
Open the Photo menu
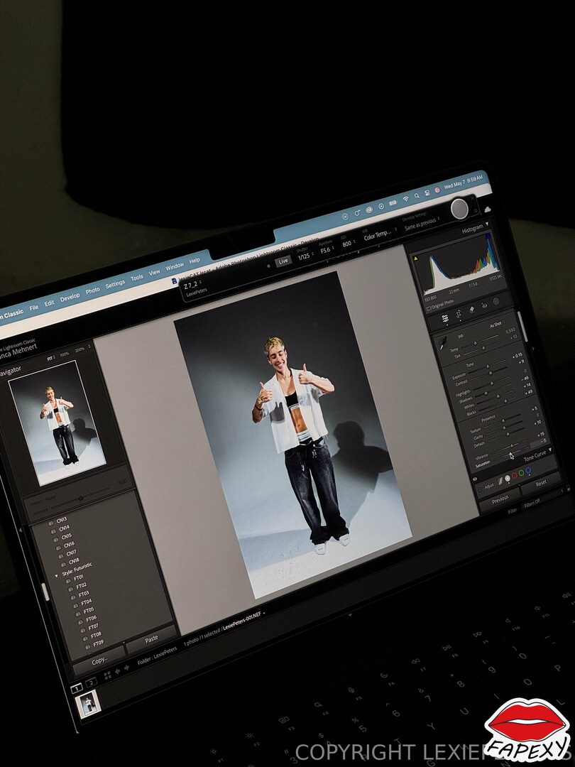(x=92, y=290)
